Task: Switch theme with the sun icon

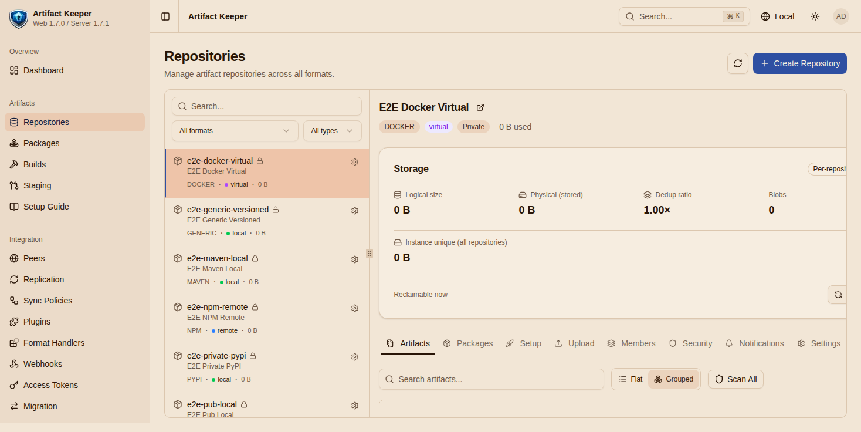Action: point(815,16)
